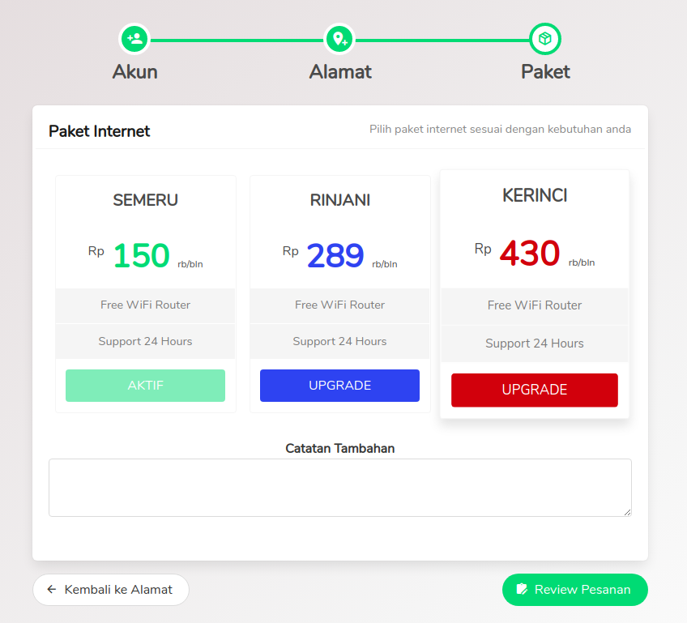Click the SEMERU plan title
Viewport: 687px width, 623px height.
(146, 200)
